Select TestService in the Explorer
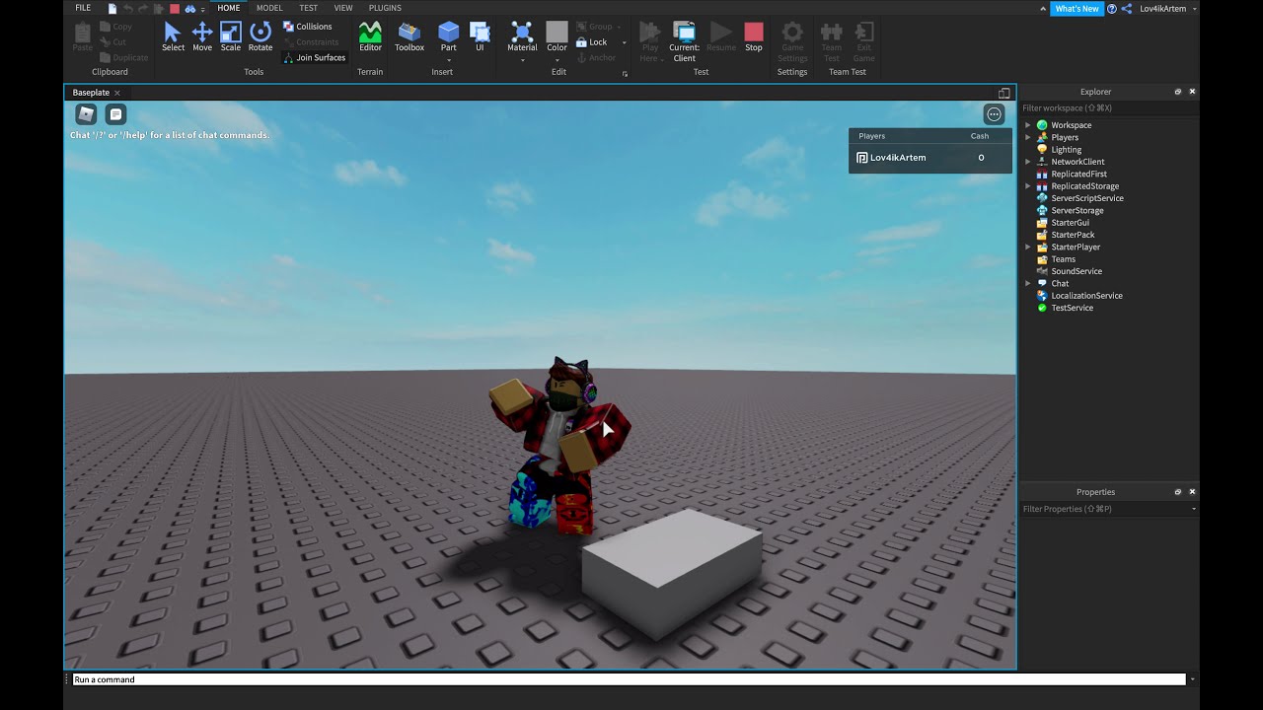Viewport: 1263px width, 710px height. click(1072, 308)
